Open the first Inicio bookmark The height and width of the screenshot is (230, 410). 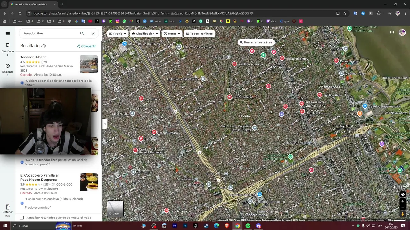(155, 21)
